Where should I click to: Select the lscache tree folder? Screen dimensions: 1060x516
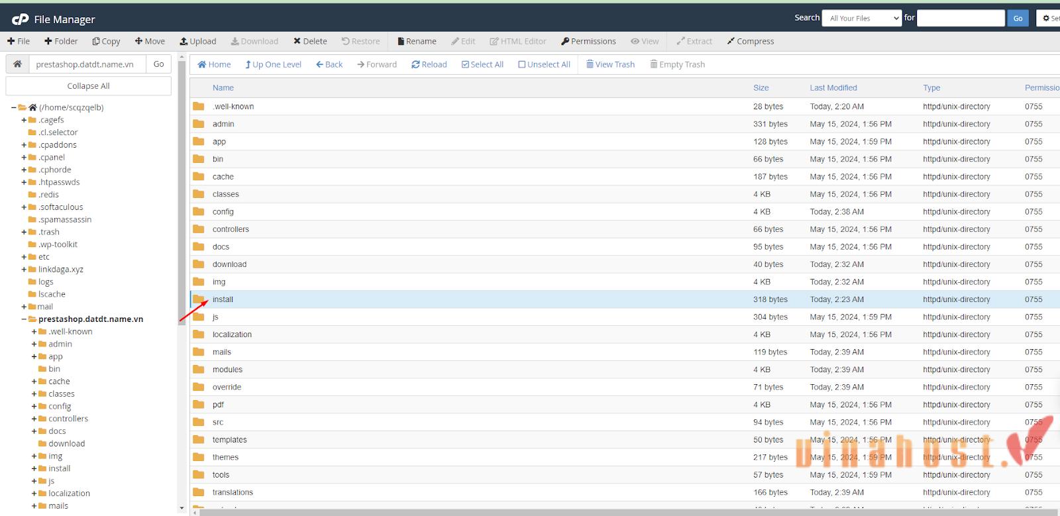pyautogui.click(x=52, y=294)
